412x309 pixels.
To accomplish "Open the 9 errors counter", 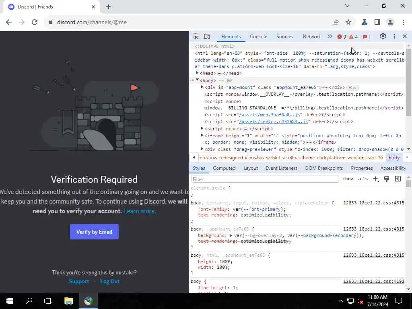I will (x=342, y=37).
